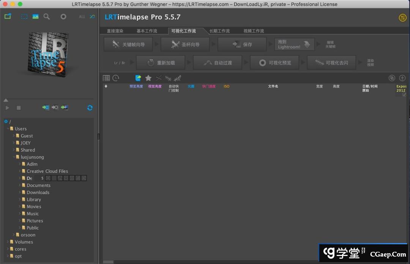The height and width of the screenshot is (264, 410).
Task: Click the download arrow icon at table right
Action: point(402,78)
